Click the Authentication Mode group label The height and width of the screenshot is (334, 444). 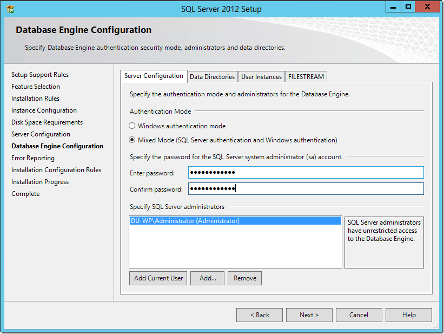coord(160,112)
